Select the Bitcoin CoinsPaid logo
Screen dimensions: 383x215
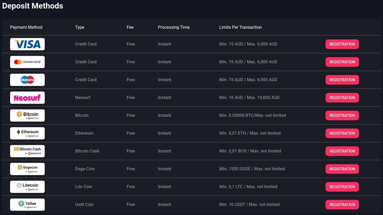[27, 116]
